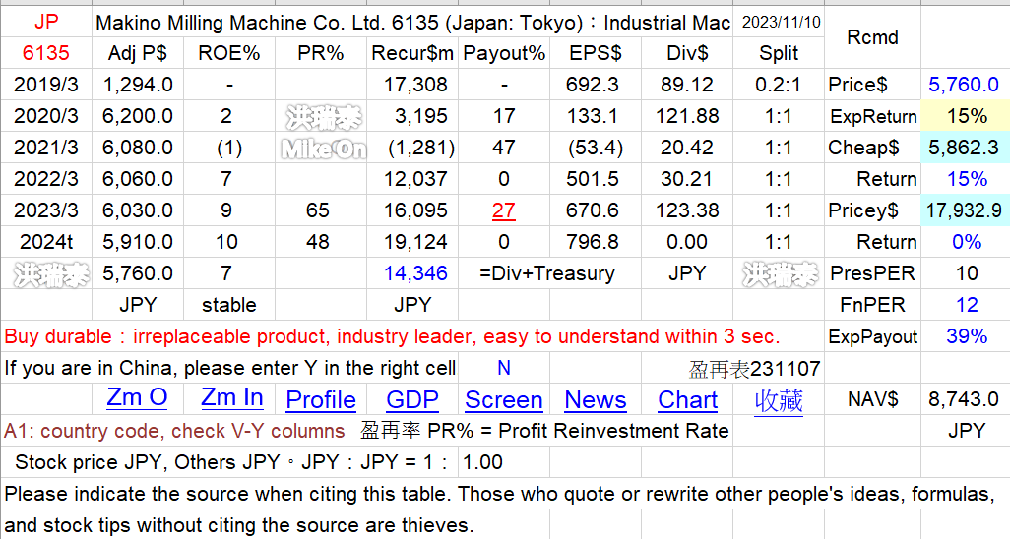Select the Cheap$ value 5,862.3
Screen dimensions: 1010x539
pos(964,148)
